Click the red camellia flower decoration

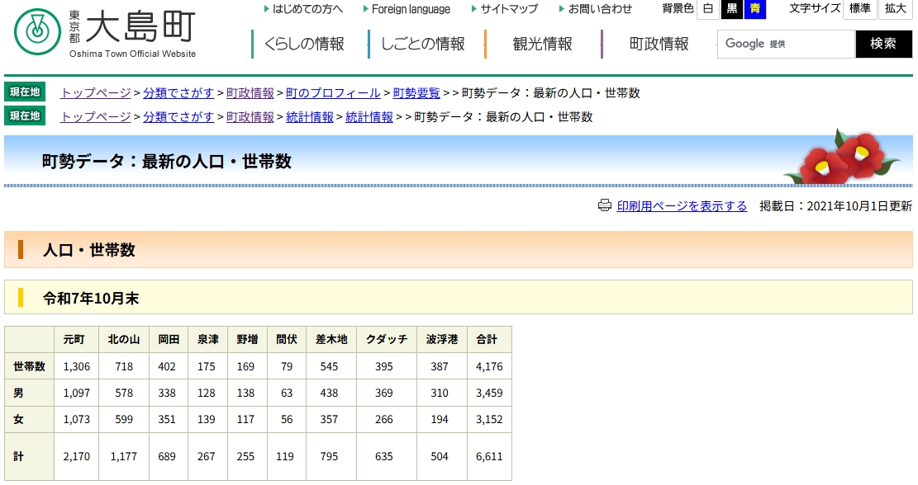(x=840, y=157)
